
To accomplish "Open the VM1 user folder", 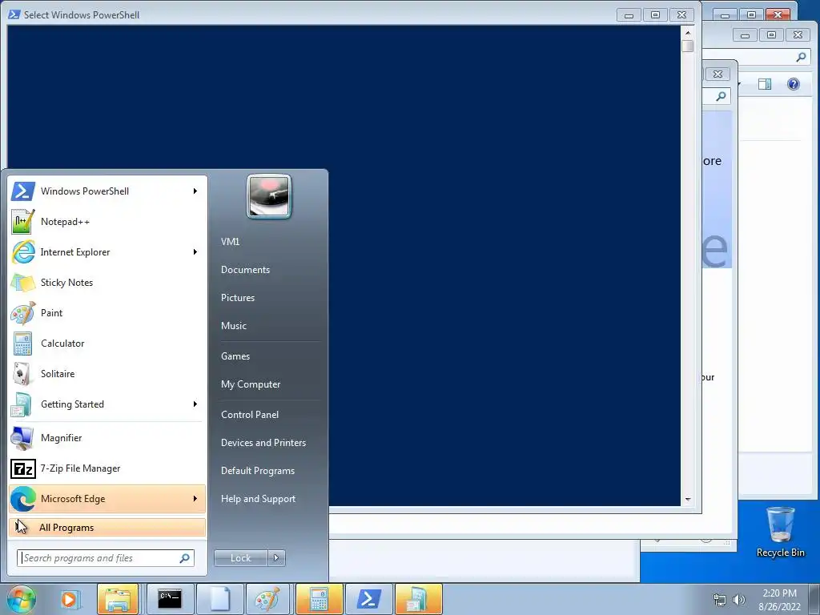I will tap(230, 242).
